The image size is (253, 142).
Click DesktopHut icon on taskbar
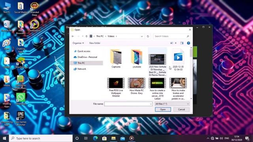[132, 138]
